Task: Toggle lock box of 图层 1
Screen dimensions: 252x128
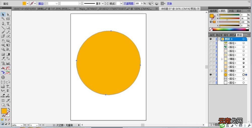Action: point(214,39)
